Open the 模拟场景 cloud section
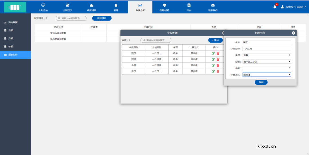This screenshot has width=309, height=155. coord(92,7)
